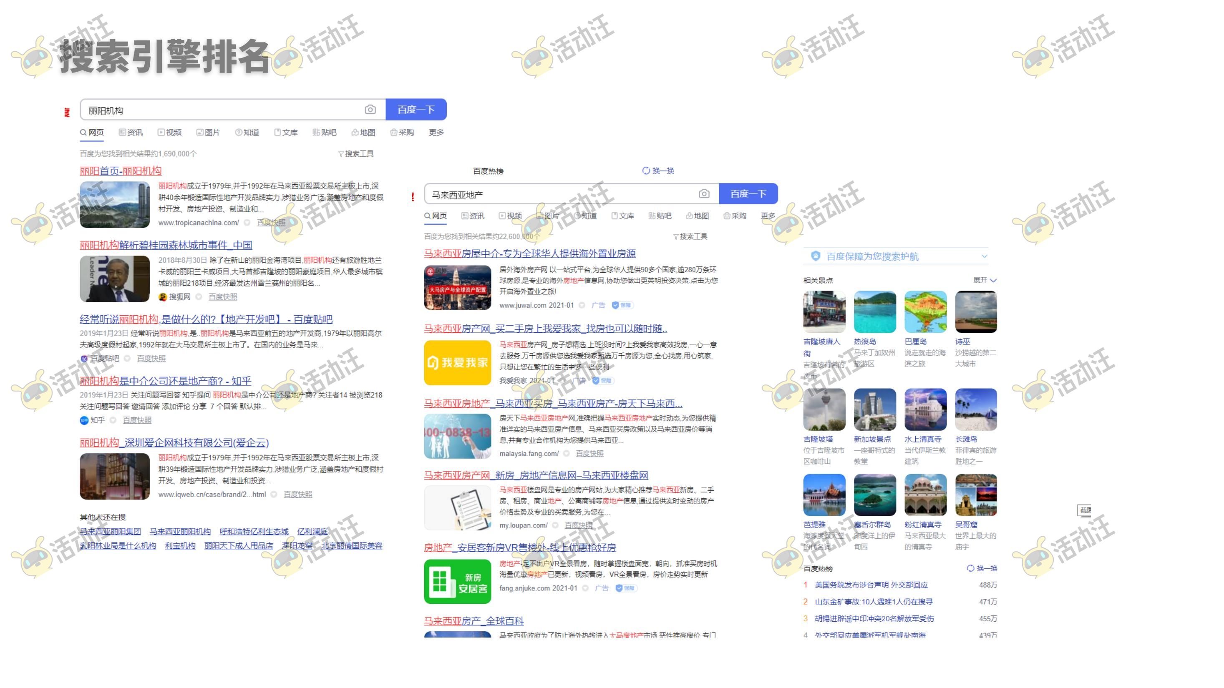Viewport: 1224px width, 688px height.
Task: Open 丽阳首页-丽阳机构 result link
Action: (121, 171)
